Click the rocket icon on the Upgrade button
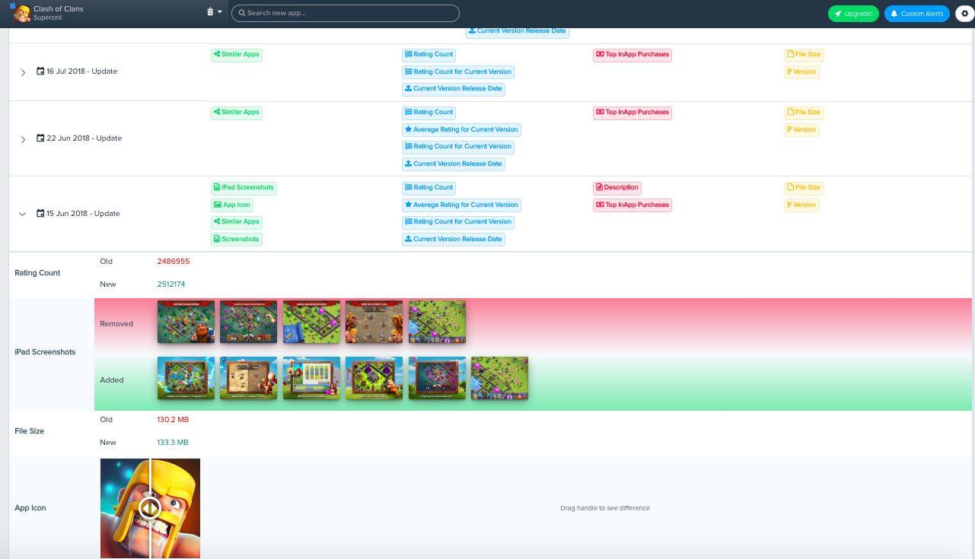 point(837,13)
